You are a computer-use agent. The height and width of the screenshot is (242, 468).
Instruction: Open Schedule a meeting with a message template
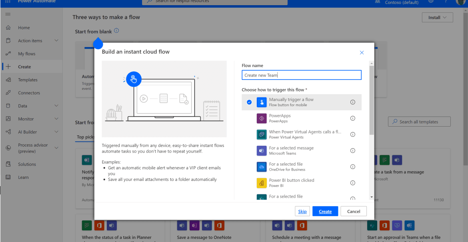pos(306,238)
